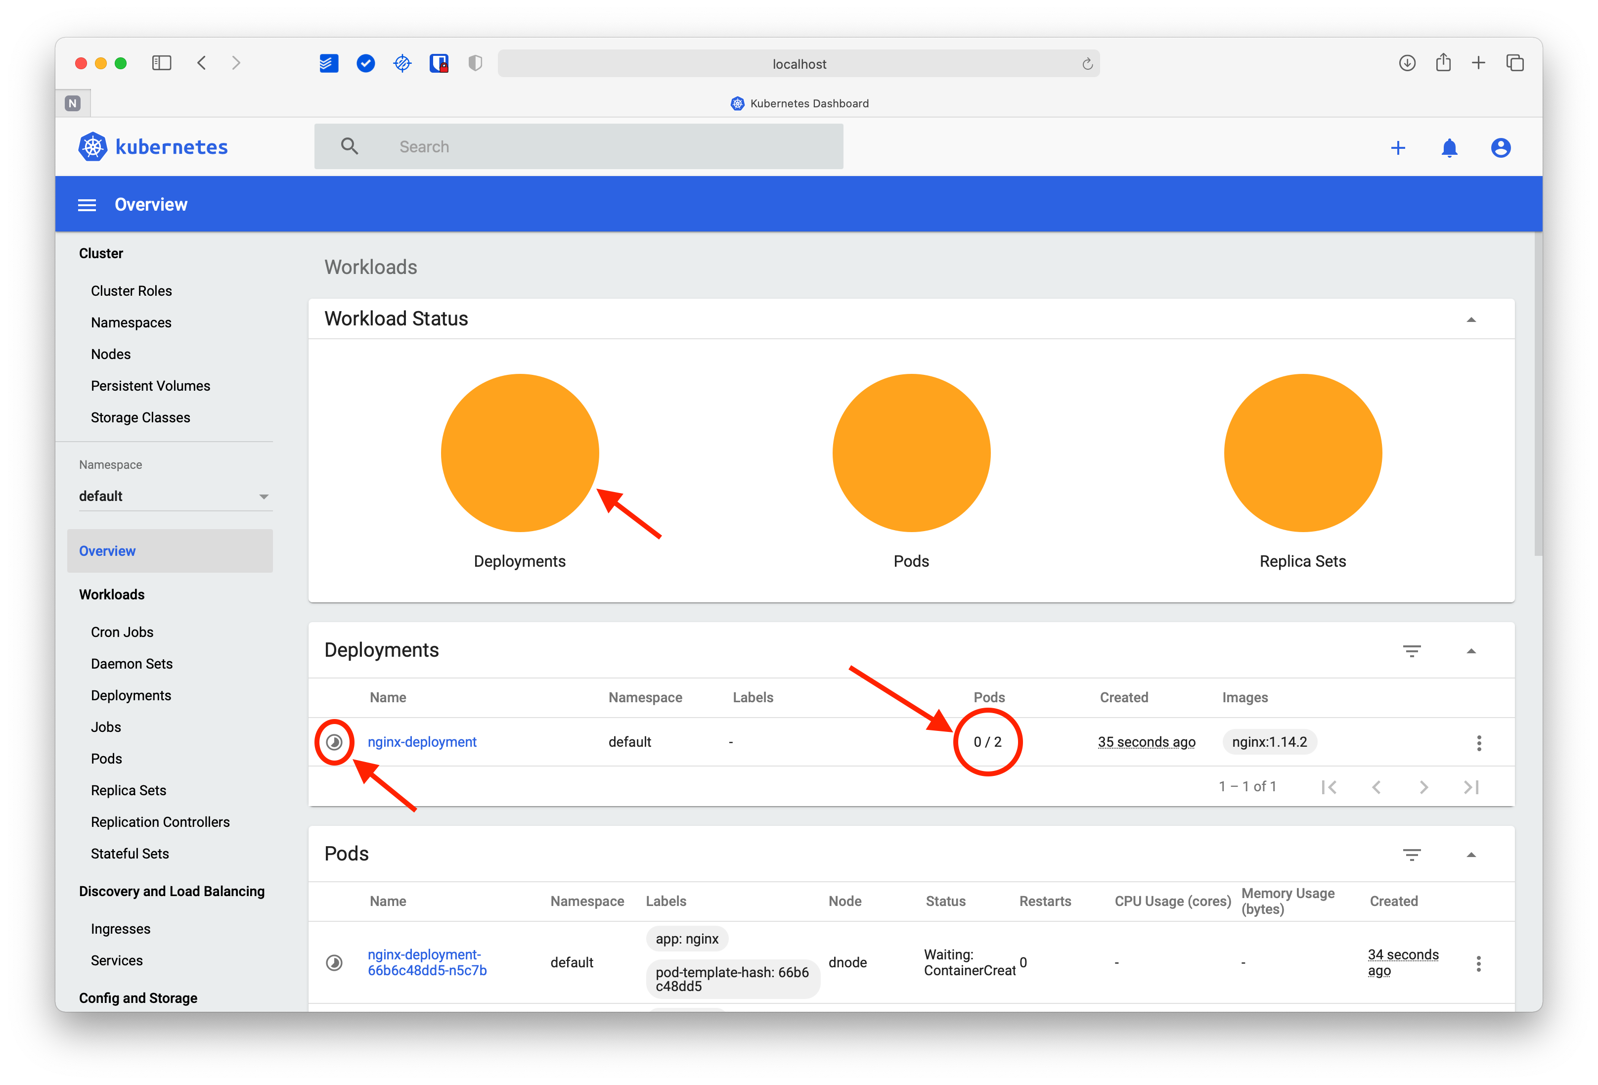The width and height of the screenshot is (1598, 1085).
Task: Open a new Safari tab
Action: 1478,63
